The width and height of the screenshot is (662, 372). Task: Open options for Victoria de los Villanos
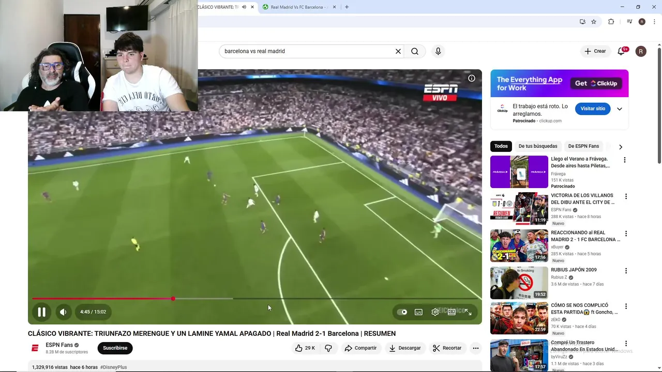coord(626,197)
